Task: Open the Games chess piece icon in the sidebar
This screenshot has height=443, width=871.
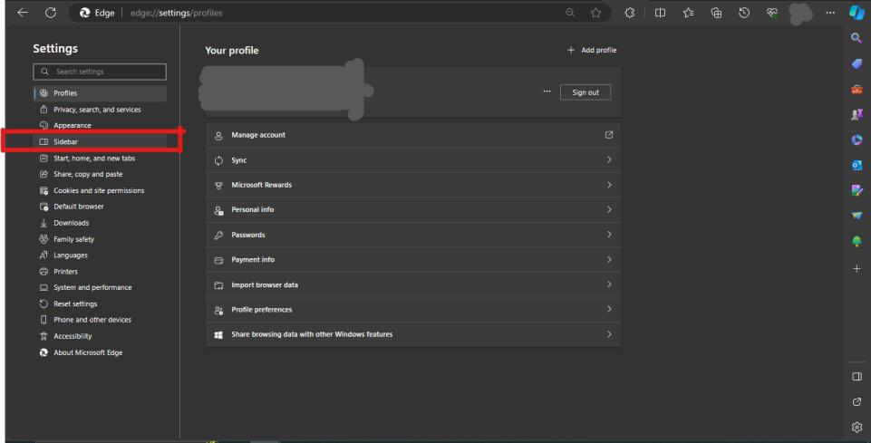Action: 856,114
